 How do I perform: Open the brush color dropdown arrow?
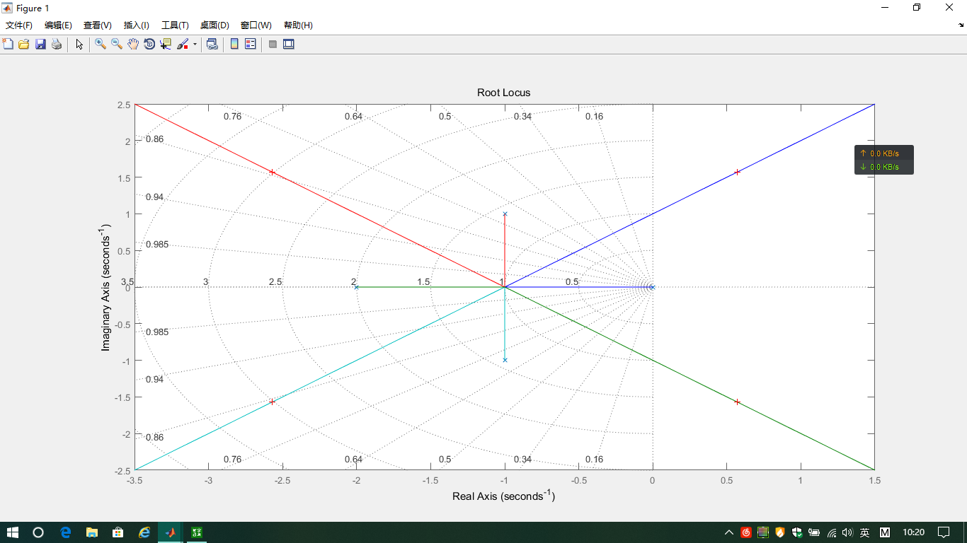pos(195,44)
